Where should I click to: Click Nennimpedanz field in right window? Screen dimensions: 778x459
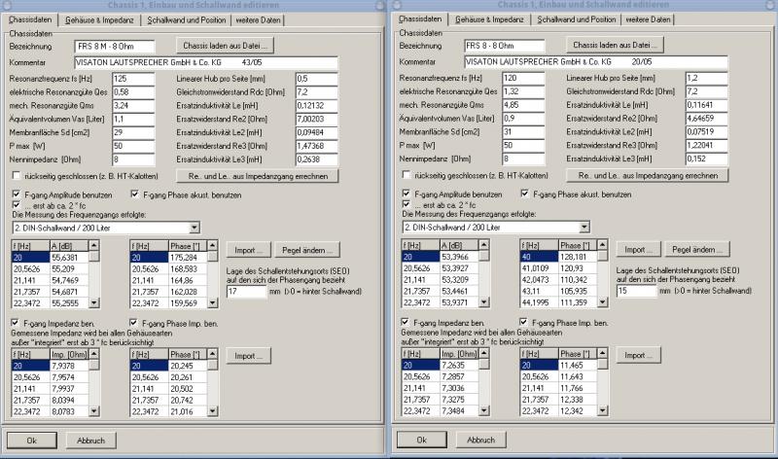tap(523, 159)
